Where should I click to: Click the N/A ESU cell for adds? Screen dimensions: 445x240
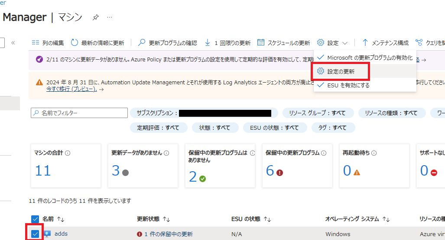(x=237, y=234)
